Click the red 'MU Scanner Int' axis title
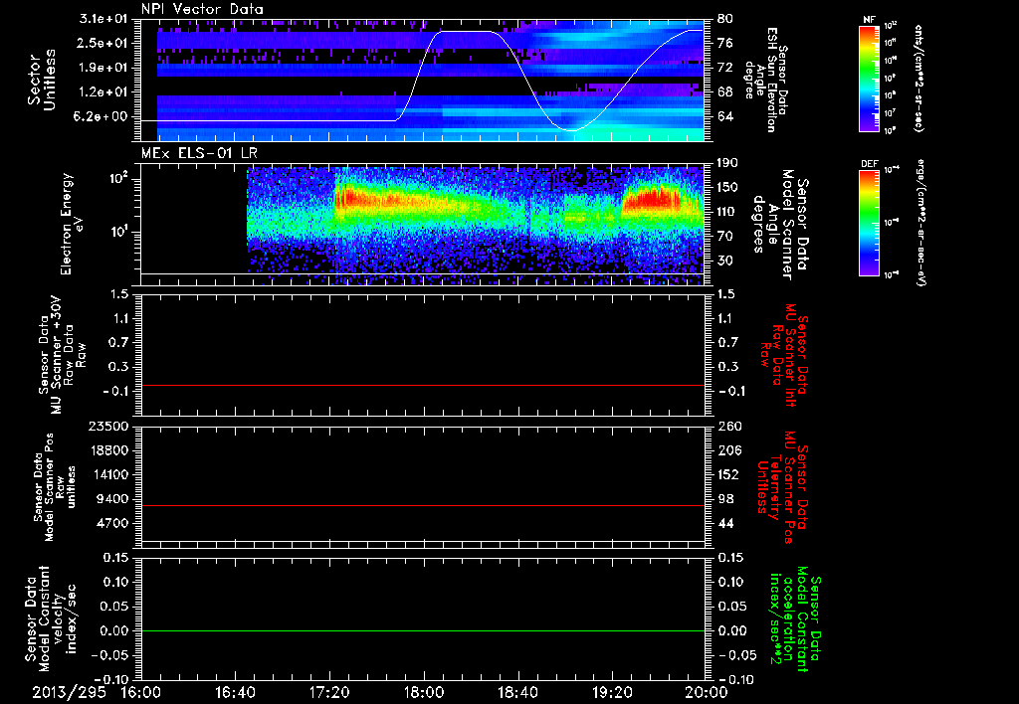 point(784,355)
